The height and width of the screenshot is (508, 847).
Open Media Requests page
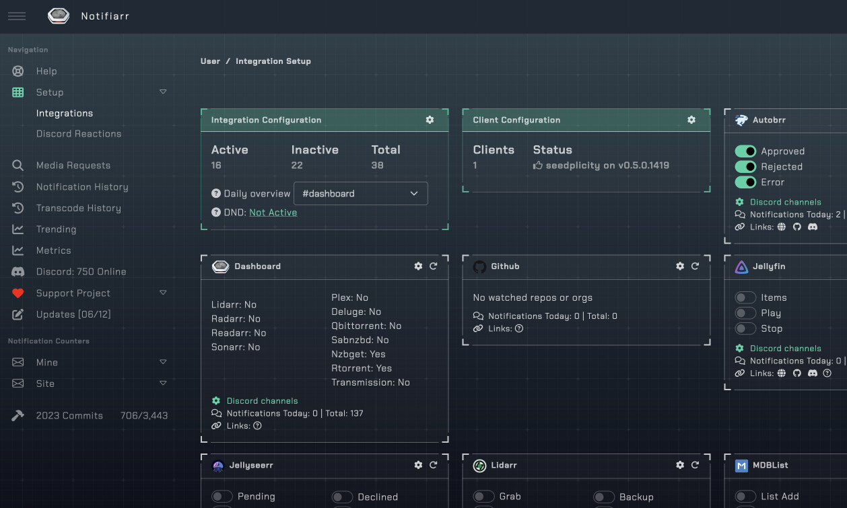click(x=73, y=166)
